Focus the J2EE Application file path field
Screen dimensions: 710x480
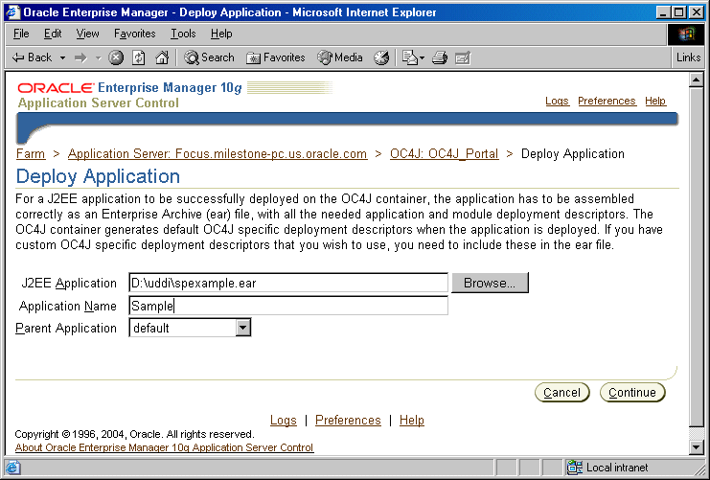tap(288, 283)
